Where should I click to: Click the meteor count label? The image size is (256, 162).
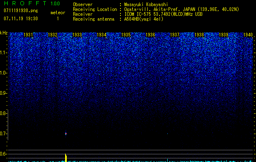pyautogui.click(x=58, y=13)
